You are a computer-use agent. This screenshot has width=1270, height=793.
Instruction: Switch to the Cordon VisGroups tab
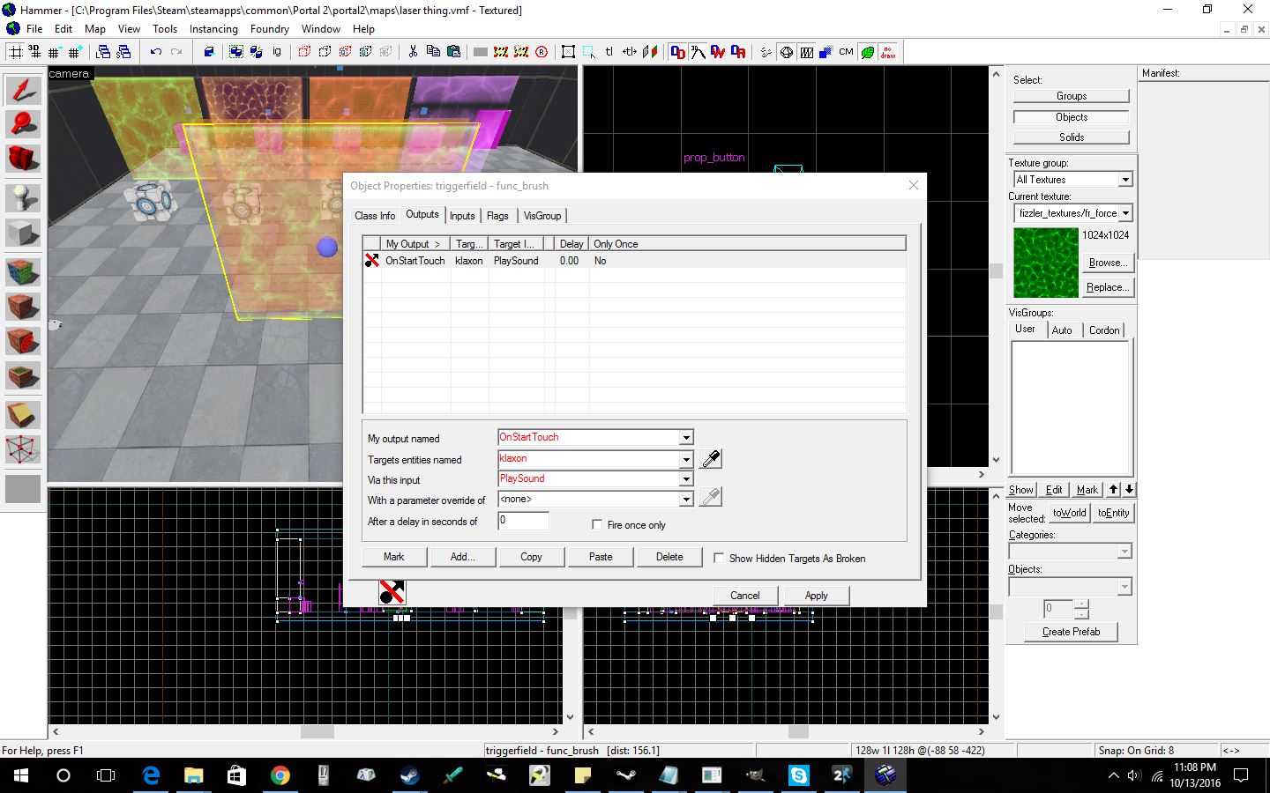1104,330
